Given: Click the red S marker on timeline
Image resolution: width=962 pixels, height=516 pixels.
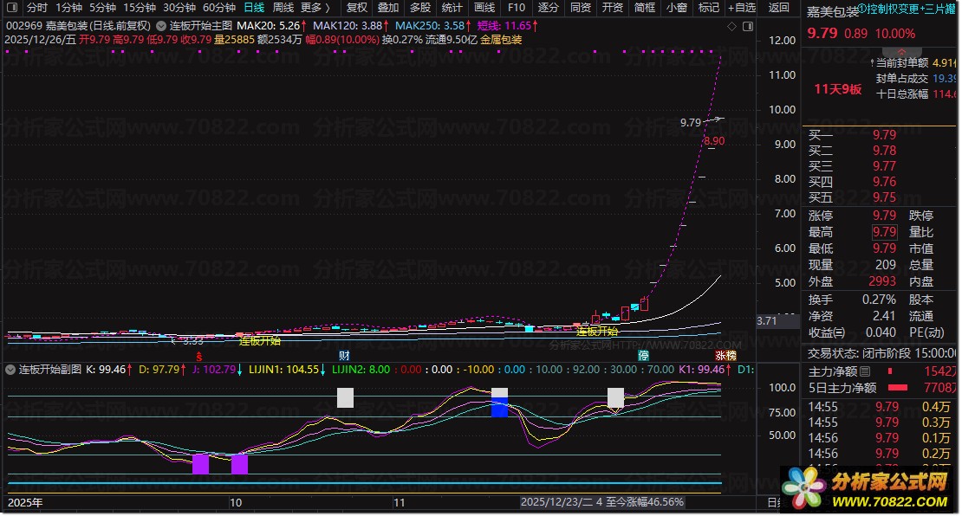Looking at the screenshot, I should (x=198, y=356).
